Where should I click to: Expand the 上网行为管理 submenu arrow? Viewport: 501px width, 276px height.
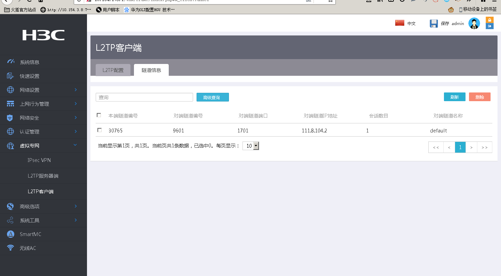click(x=75, y=104)
